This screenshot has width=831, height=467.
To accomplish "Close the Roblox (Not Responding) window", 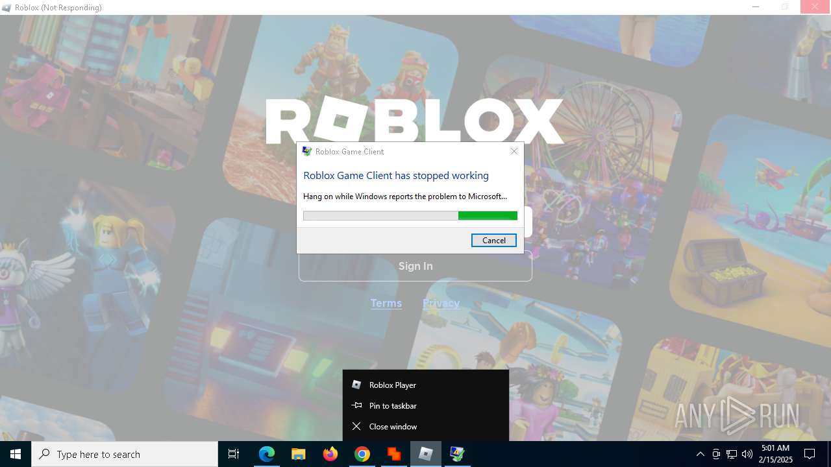I will click(x=815, y=7).
